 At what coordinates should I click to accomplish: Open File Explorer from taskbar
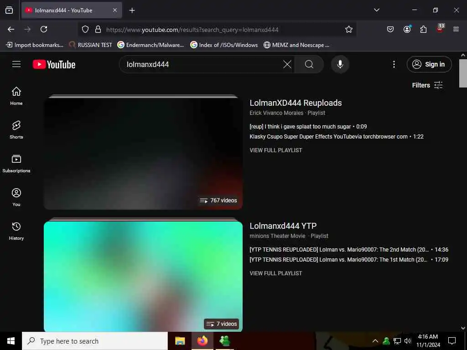click(x=180, y=341)
